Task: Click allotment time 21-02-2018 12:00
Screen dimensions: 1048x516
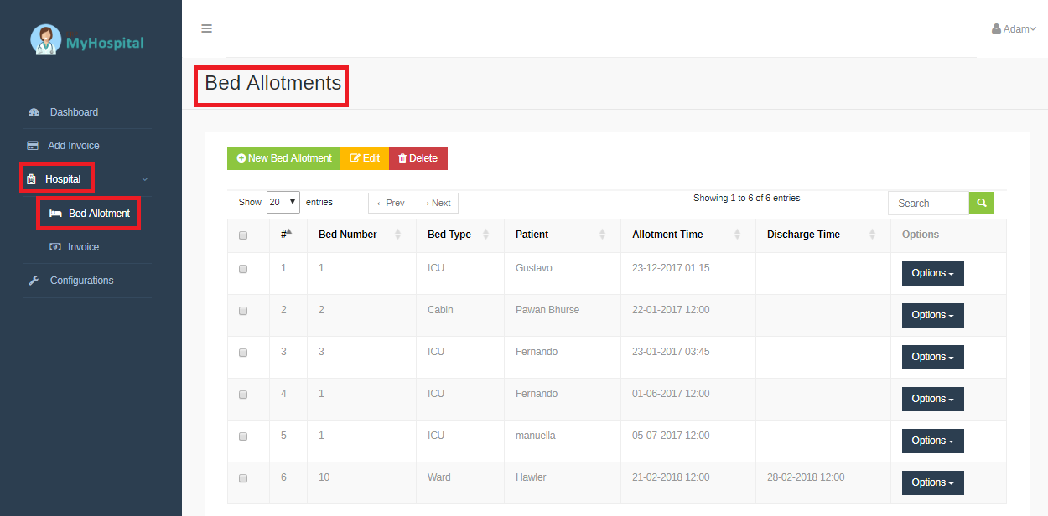Action: click(671, 477)
